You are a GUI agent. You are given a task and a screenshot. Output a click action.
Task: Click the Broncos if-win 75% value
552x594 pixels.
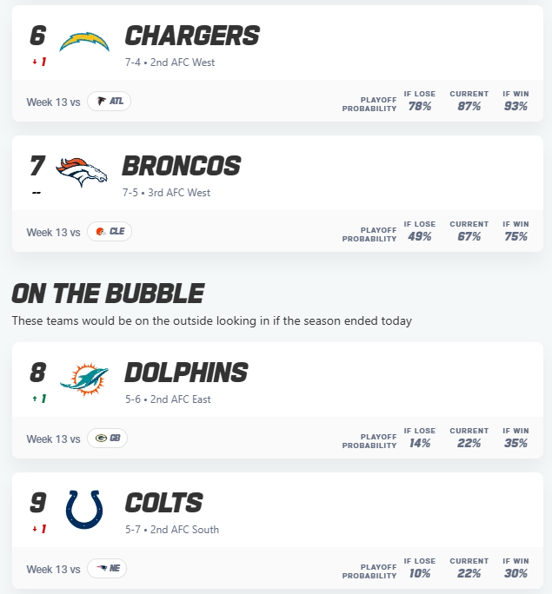515,236
